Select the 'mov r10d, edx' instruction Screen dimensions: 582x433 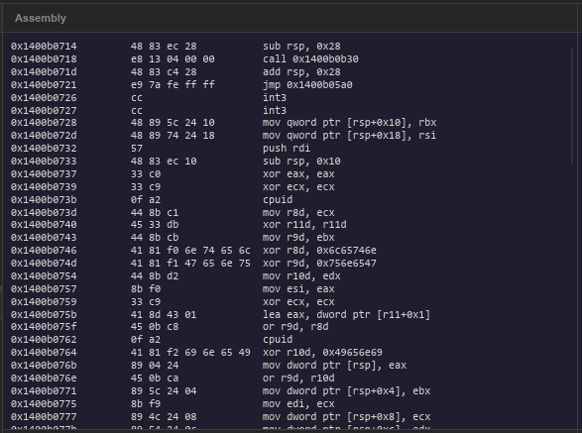pyautogui.click(x=301, y=276)
